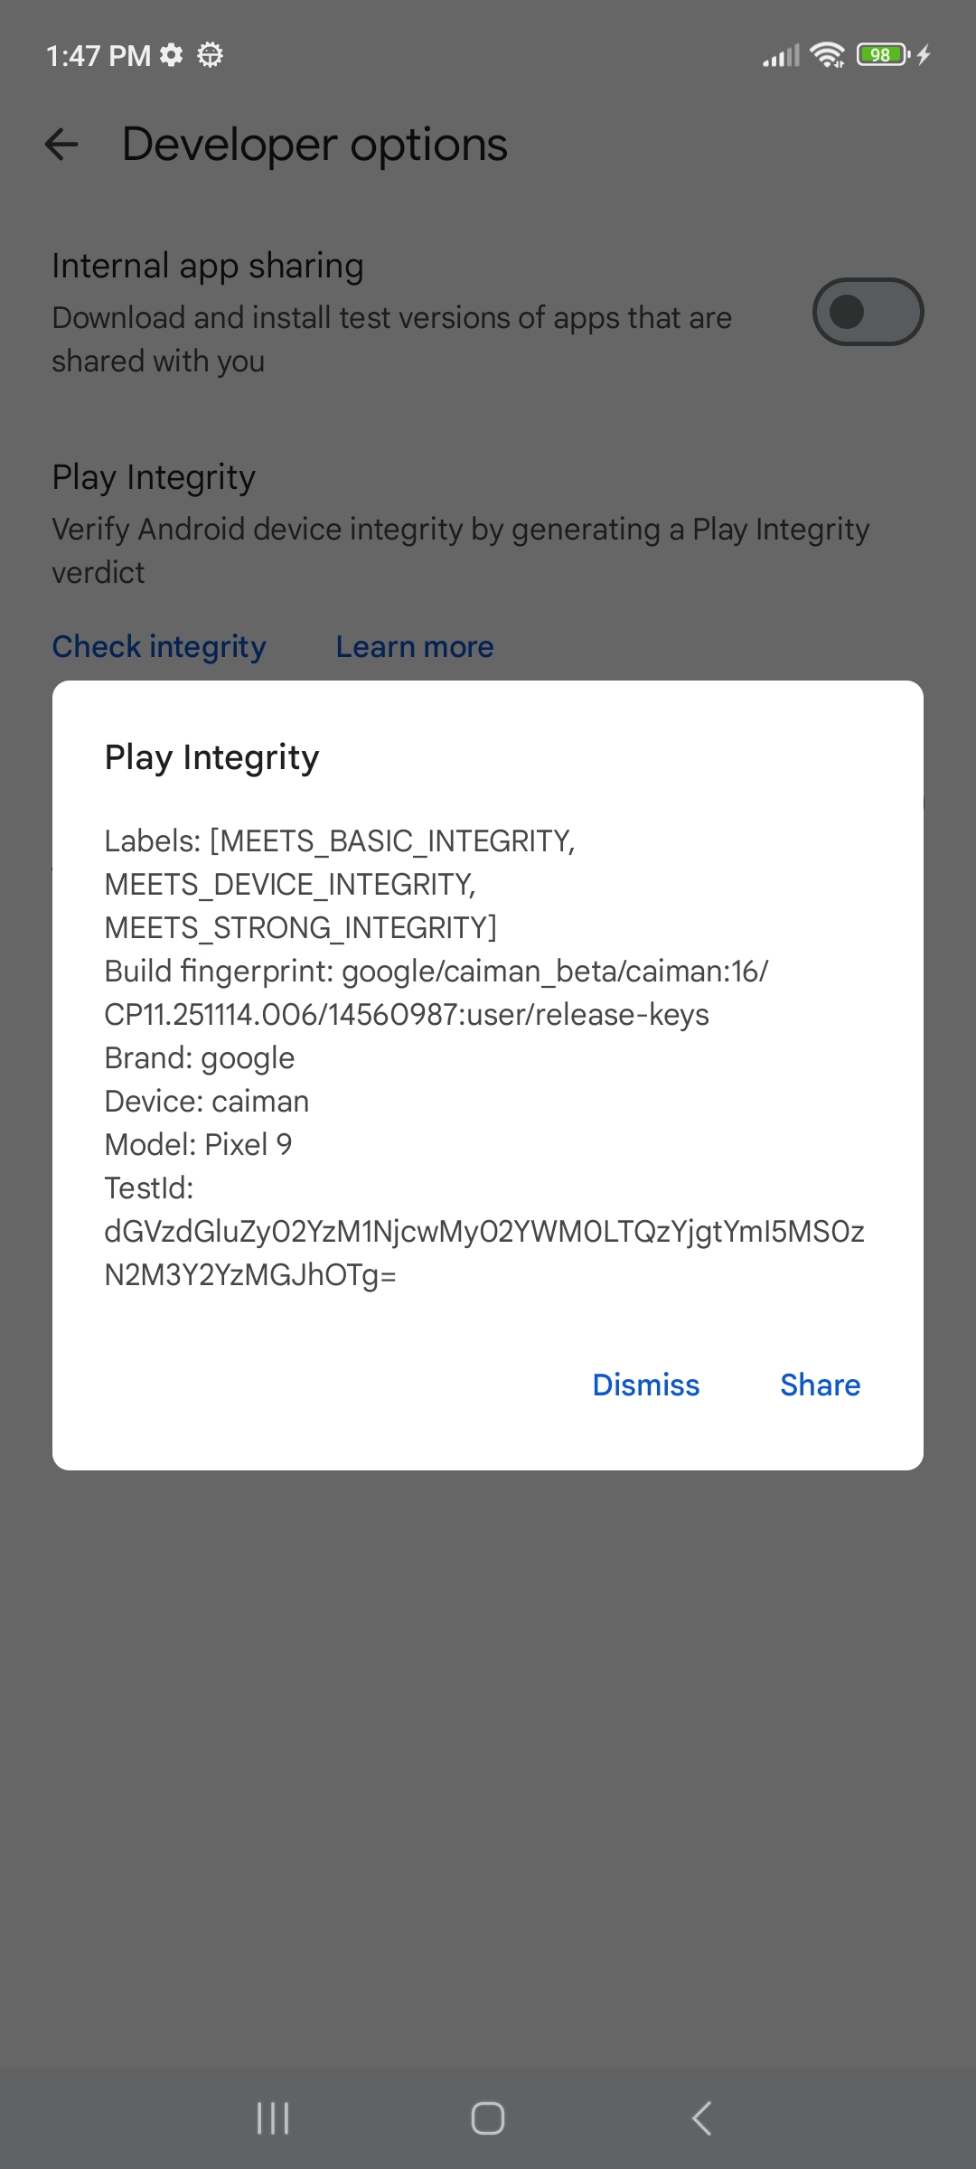Screen dimensions: 976x2169
Task: Tap the back arrow beside Developer options
Action: [x=61, y=145]
